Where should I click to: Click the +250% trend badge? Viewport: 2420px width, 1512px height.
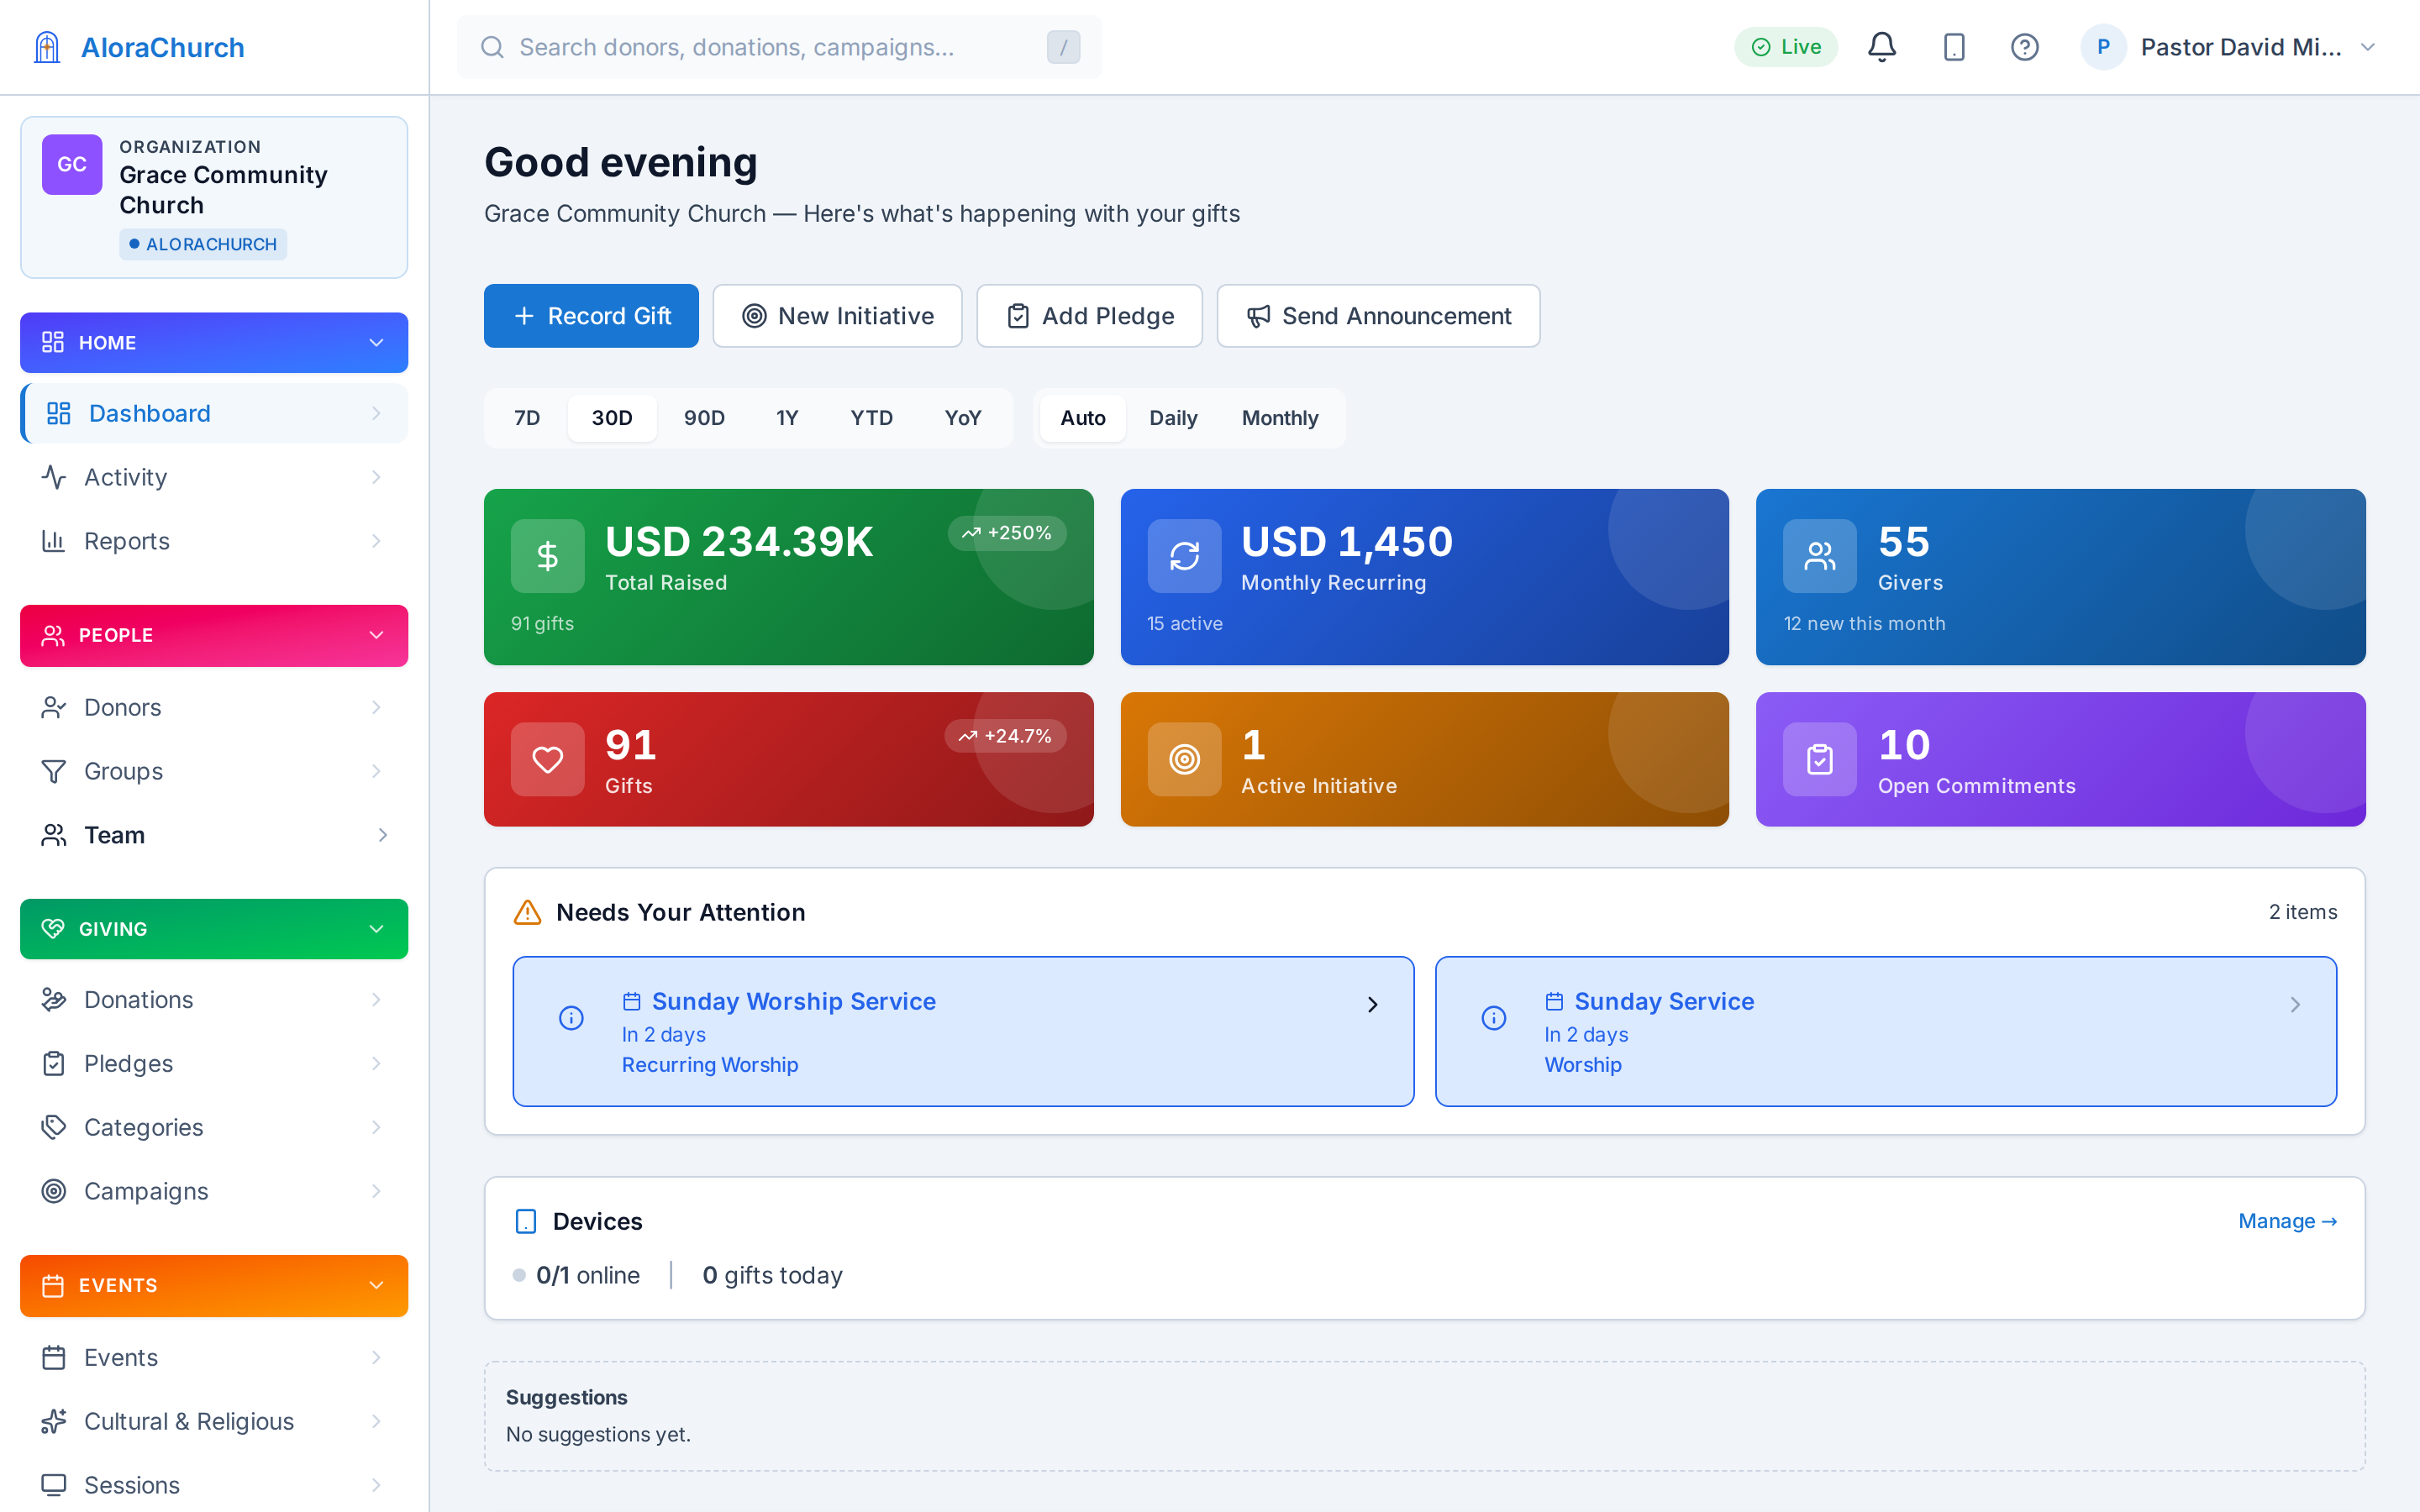[1007, 533]
